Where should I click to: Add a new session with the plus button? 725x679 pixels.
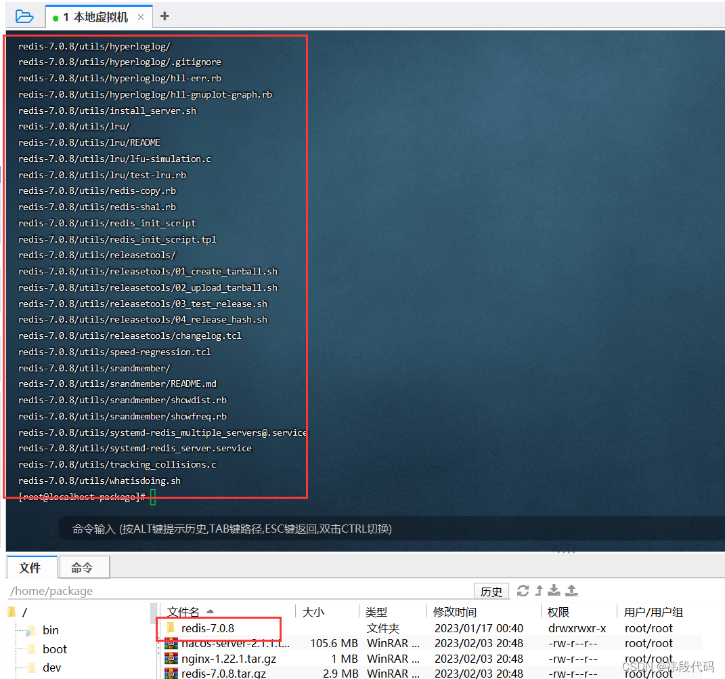click(164, 16)
